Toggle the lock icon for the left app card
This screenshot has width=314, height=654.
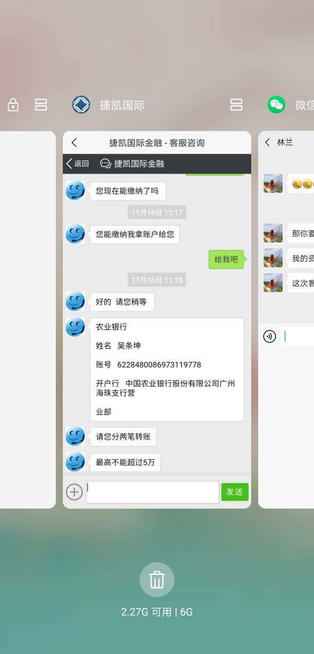[x=13, y=105]
